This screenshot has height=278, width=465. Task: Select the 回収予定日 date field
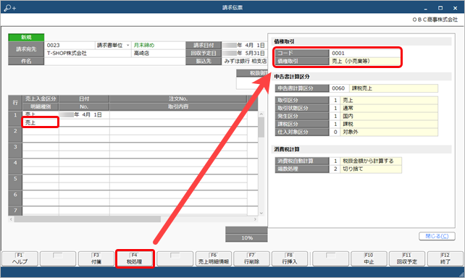(244, 54)
